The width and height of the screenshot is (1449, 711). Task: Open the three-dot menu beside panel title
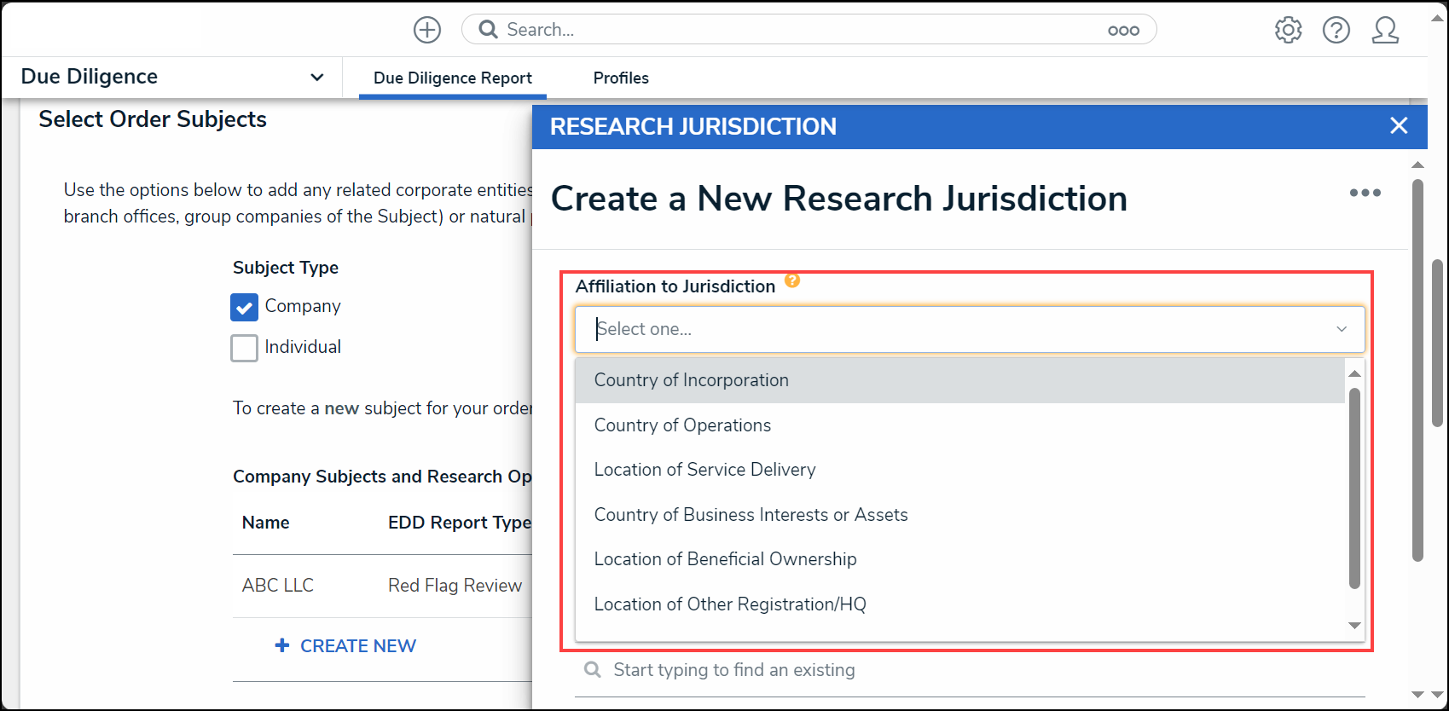pyautogui.click(x=1365, y=193)
